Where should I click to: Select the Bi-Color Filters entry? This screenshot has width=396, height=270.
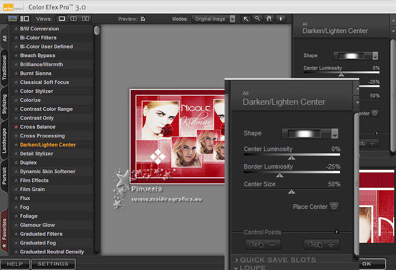[38, 38]
